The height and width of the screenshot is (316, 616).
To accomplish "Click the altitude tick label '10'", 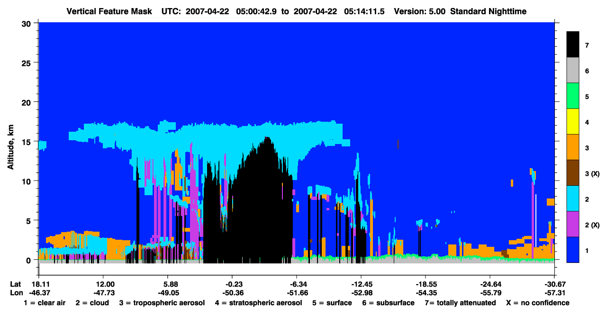I will (x=27, y=181).
